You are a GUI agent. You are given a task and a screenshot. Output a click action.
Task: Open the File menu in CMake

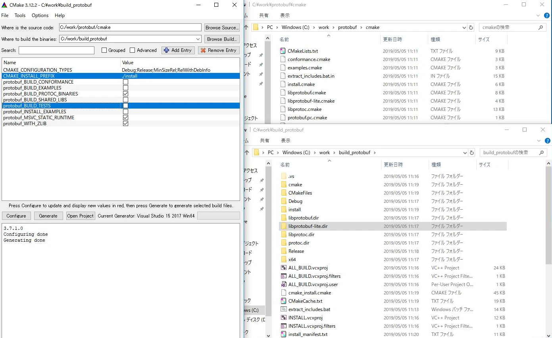(x=5, y=15)
